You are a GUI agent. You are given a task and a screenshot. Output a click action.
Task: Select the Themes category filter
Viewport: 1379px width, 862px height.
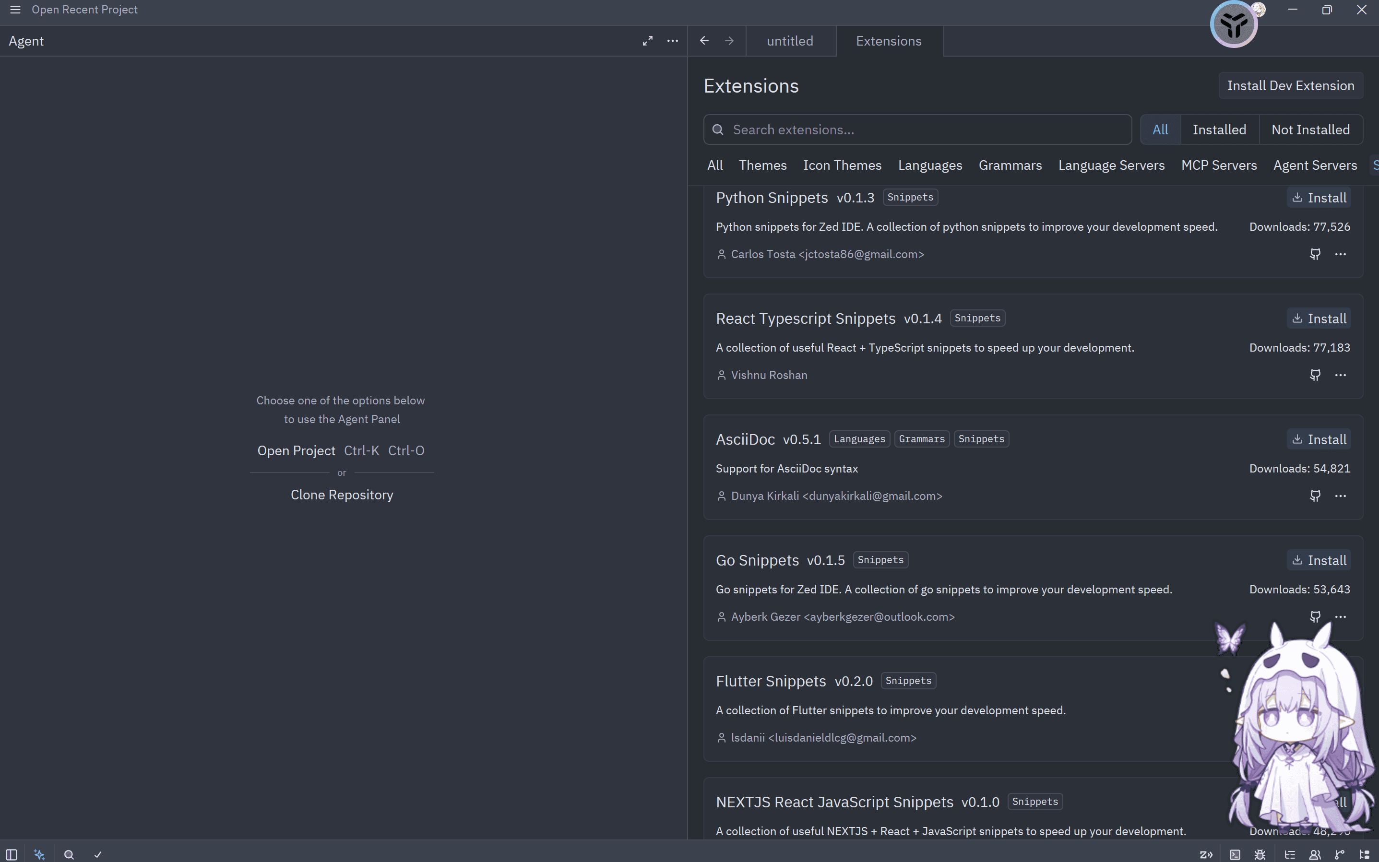[x=762, y=165]
